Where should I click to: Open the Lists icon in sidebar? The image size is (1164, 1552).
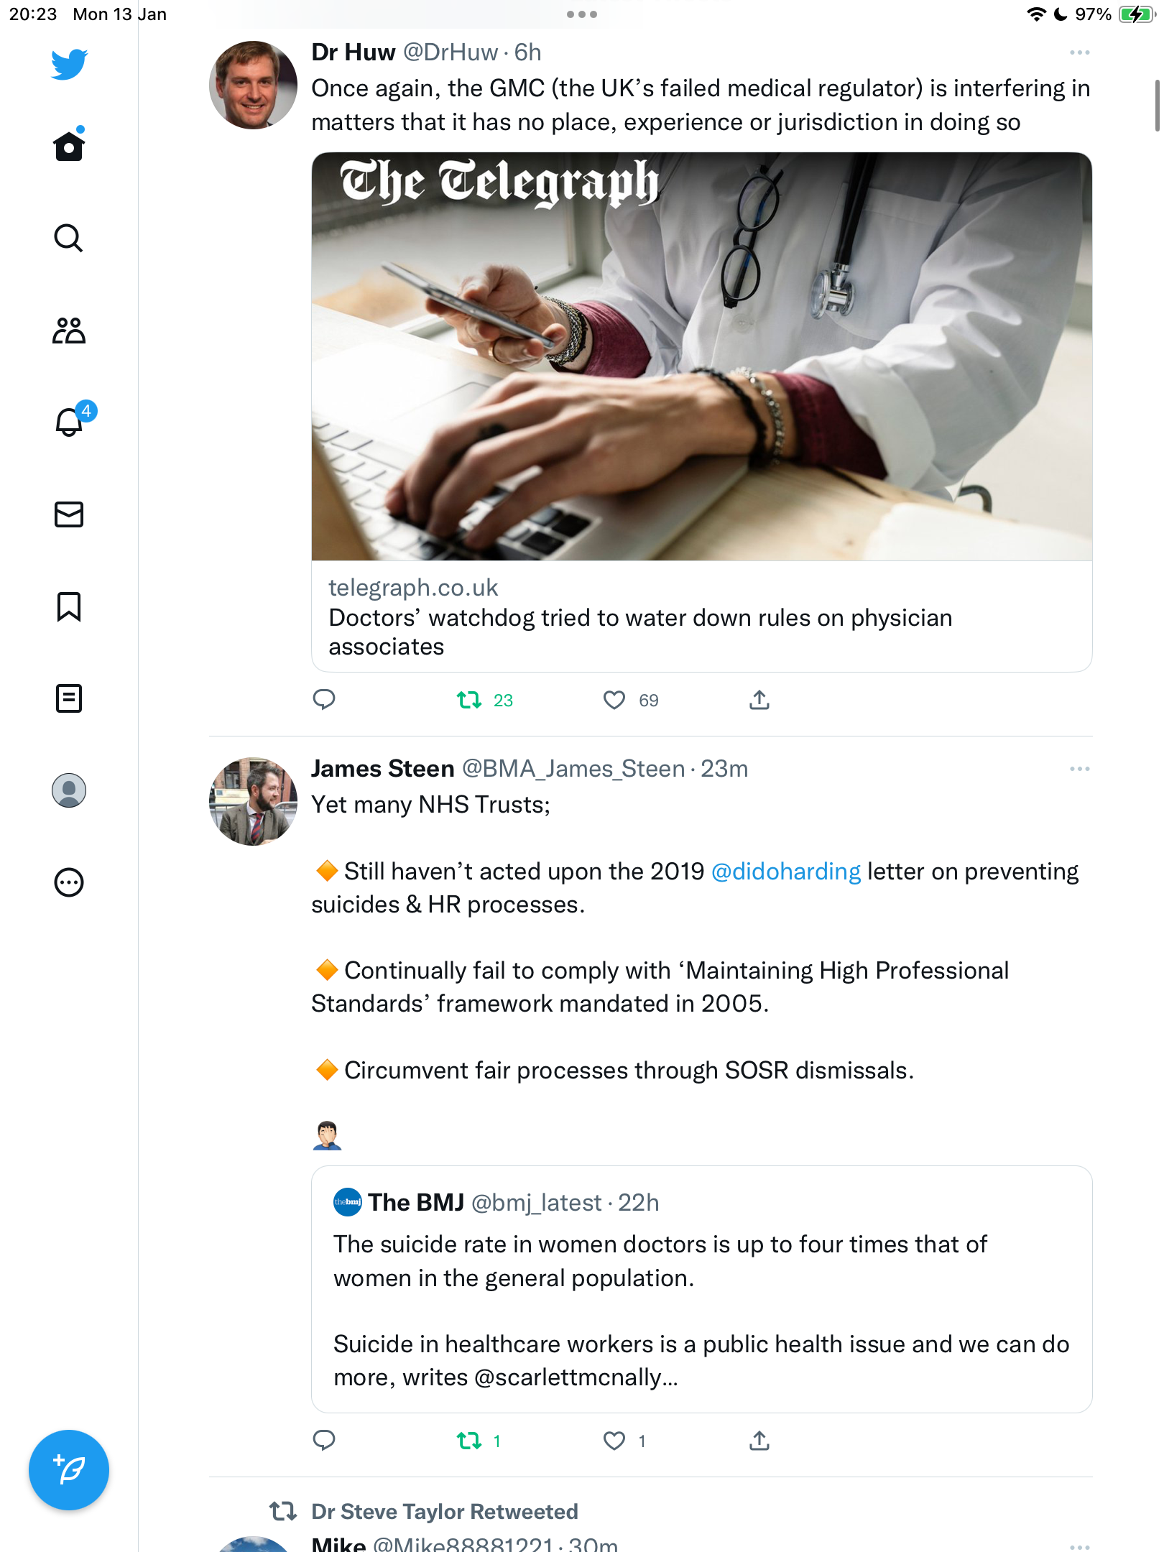[69, 698]
